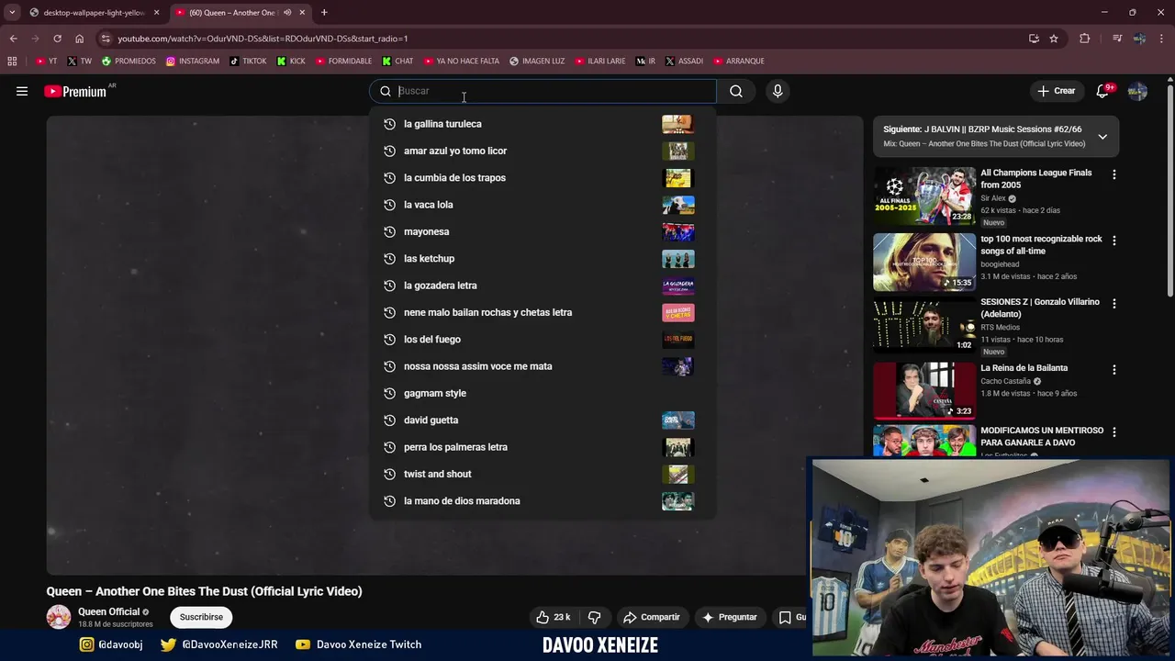This screenshot has width=1175, height=661.
Task: Click thumbnail beside 'twist and shout' suggestion
Action: coord(677,474)
